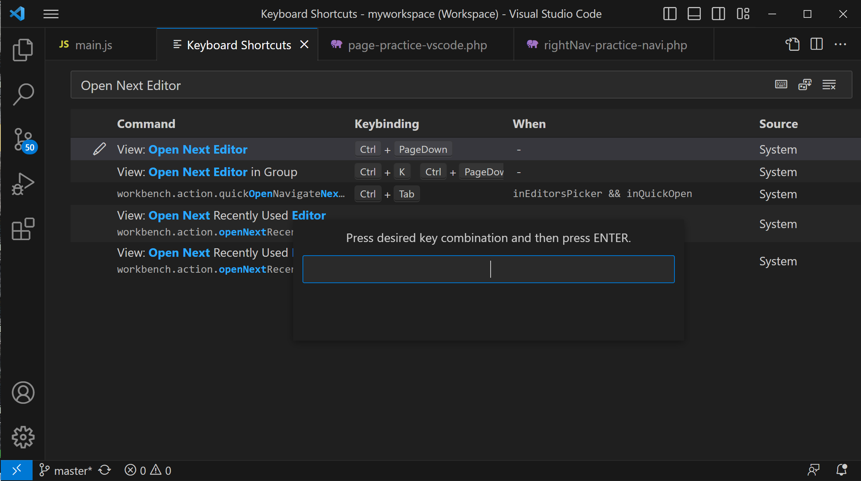The image size is (861, 481).
Task: Open the Explorer view in activity bar
Action: click(x=23, y=50)
